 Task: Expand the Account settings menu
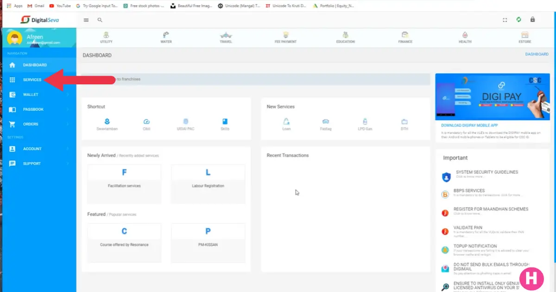32,149
